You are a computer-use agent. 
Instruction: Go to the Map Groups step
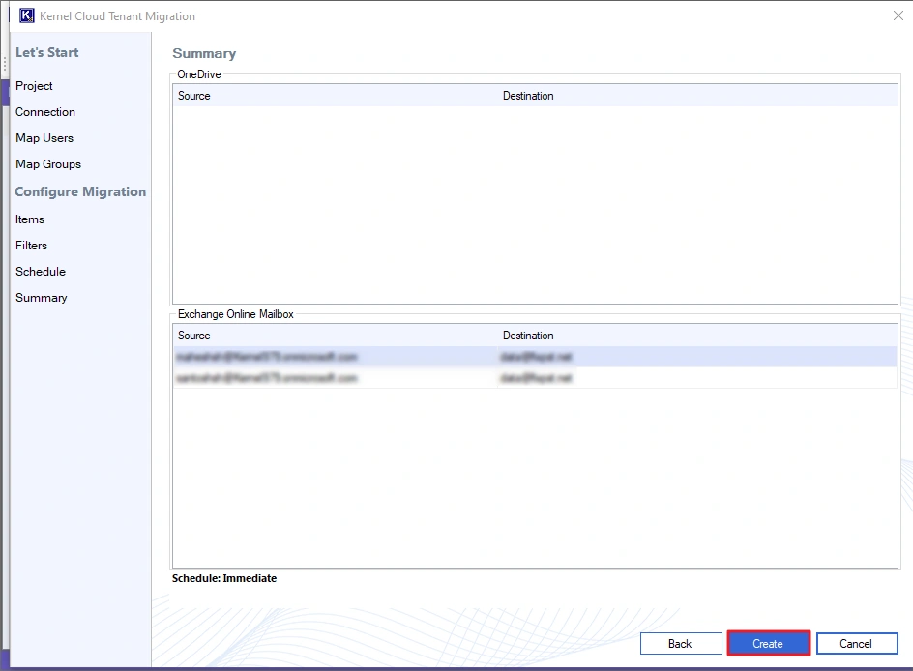pos(47,164)
